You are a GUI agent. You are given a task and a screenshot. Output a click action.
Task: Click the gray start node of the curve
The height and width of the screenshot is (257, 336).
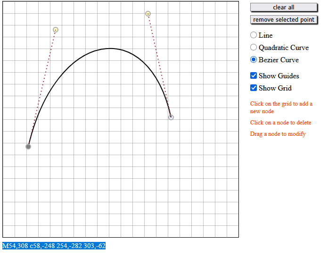(28, 147)
